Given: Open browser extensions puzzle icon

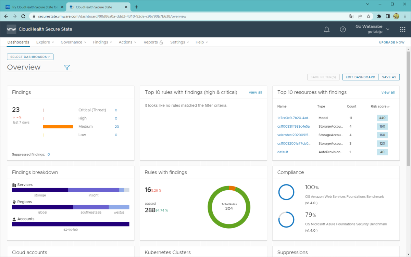Looking at the screenshot, I should point(379,16).
